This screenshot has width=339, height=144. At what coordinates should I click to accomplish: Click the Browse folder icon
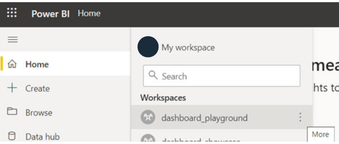pyautogui.click(x=12, y=112)
